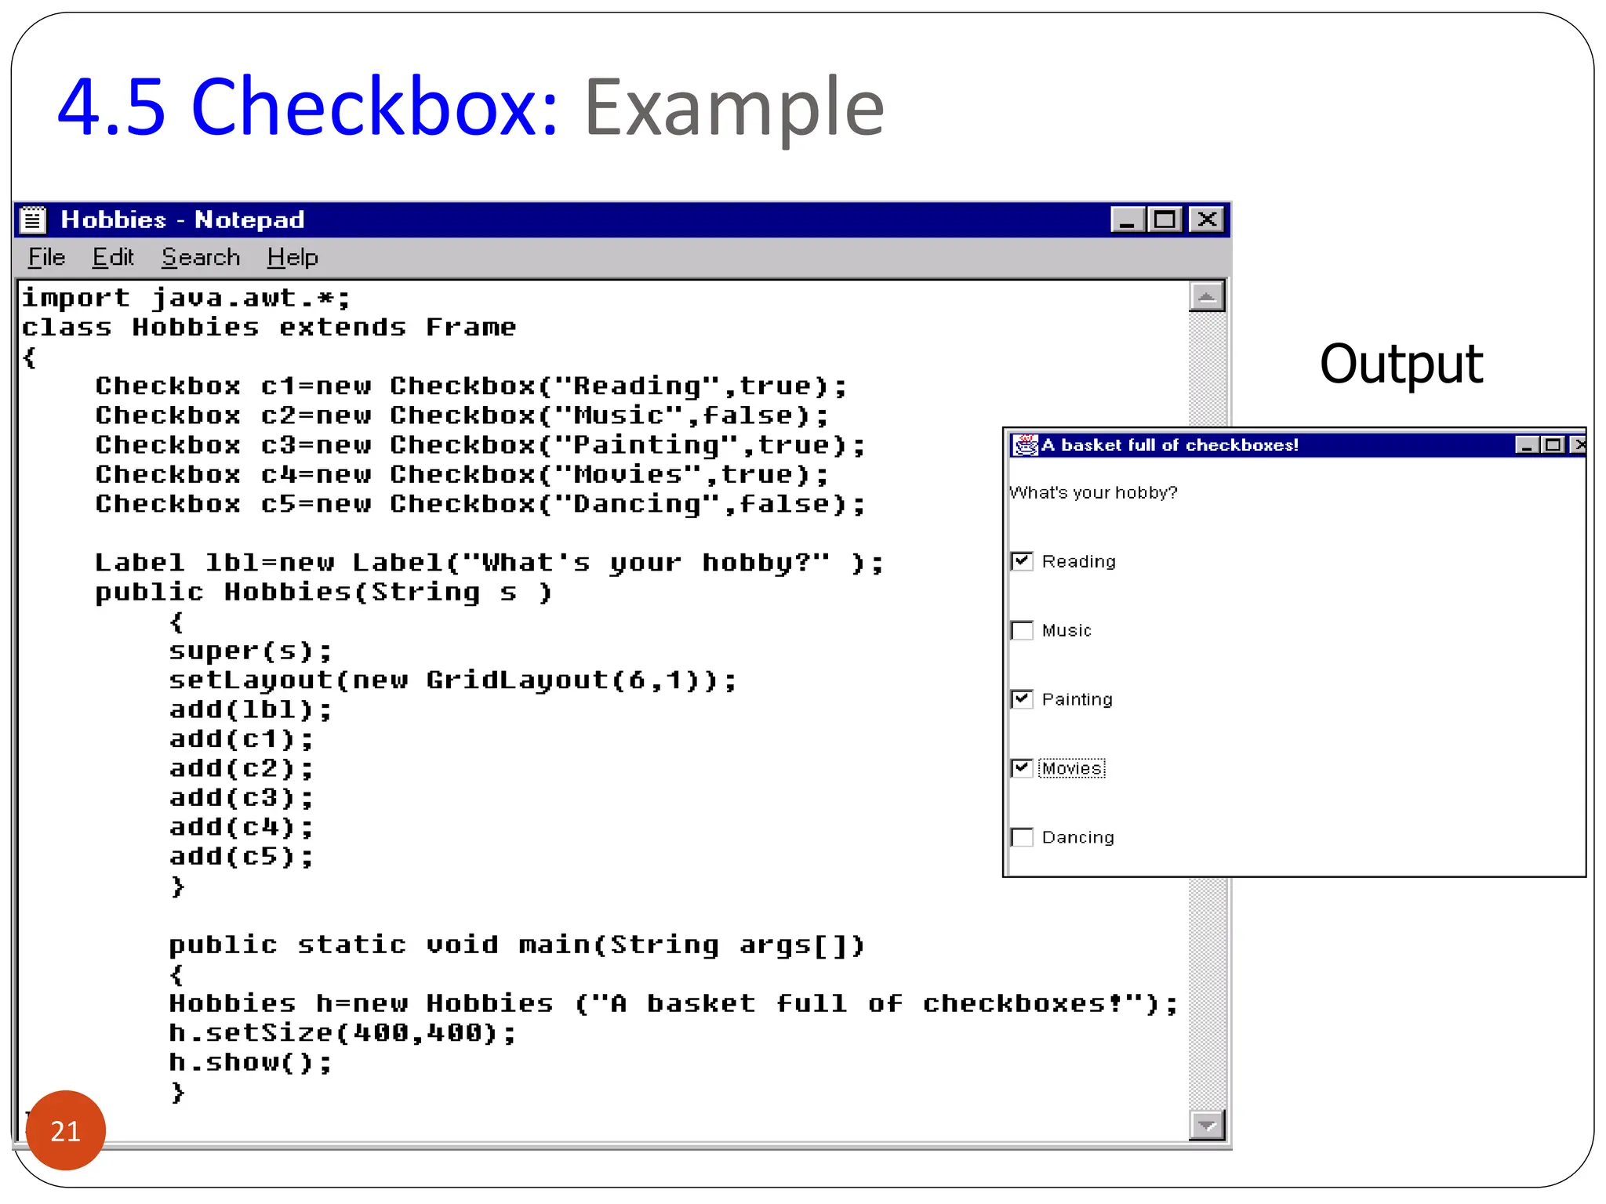This screenshot has height=1204, width=1606.
Task: Click the Notepad vertical scrollbar track
Action: click(x=1207, y=994)
